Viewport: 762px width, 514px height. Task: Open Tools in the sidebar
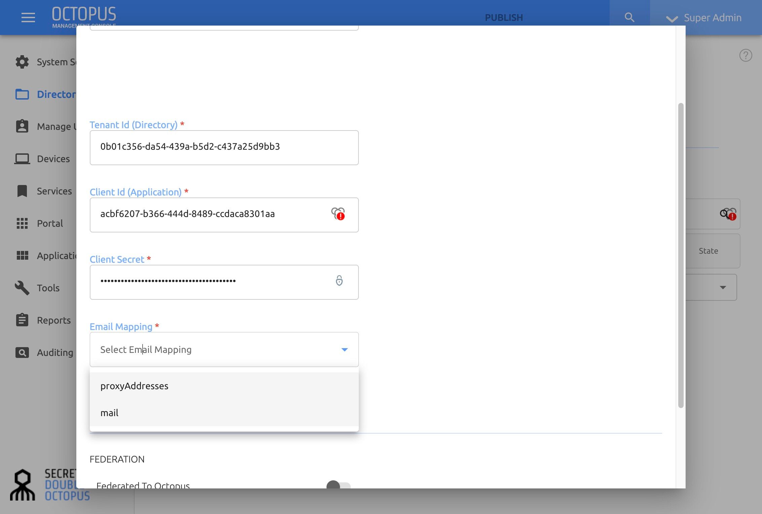[48, 288]
